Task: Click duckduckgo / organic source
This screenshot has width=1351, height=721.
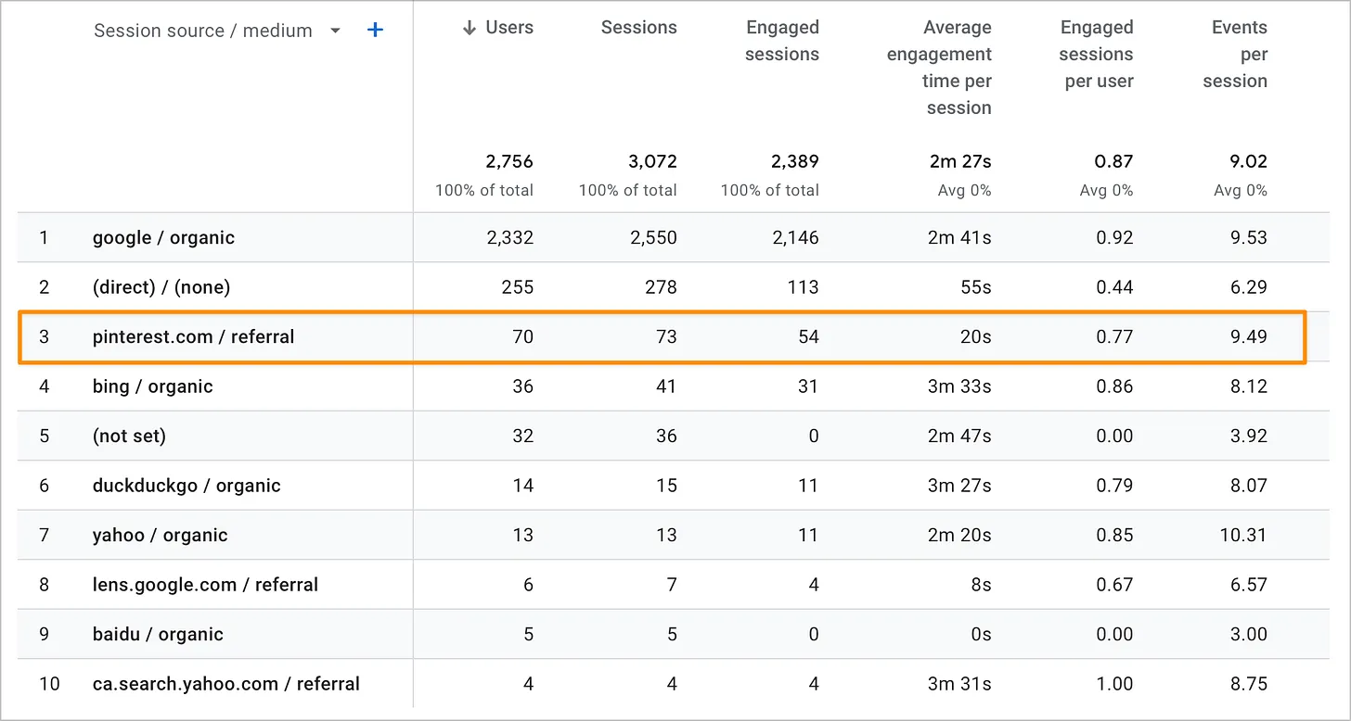Action: 187,486
